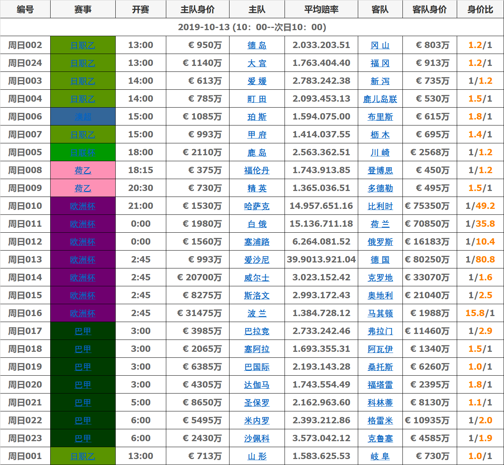Click 日职乙 league link in row 周日002
This screenshot has height=465, width=504.
point(83,45)
